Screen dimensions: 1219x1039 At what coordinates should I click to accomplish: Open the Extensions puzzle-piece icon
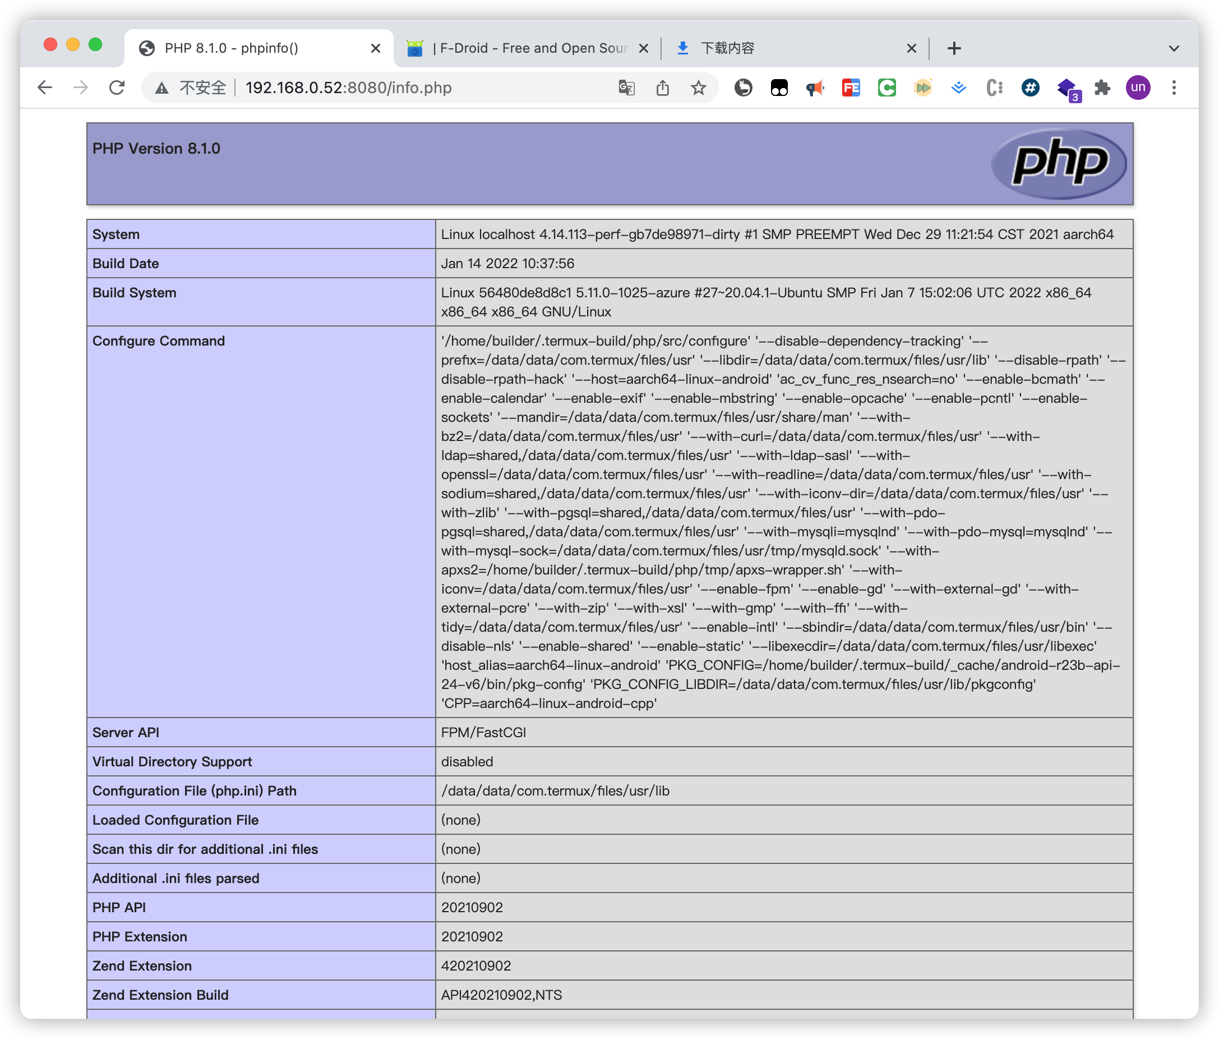[x=1102, y=87]
